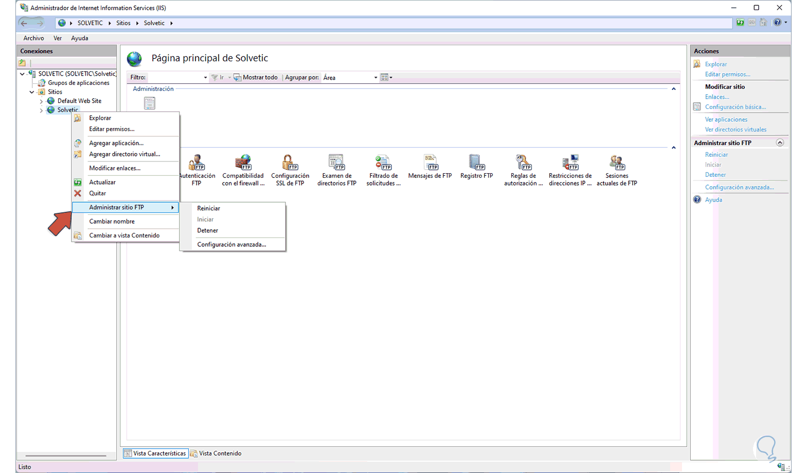This screenshot has height=473, width=807.
Task: Click the view mode icon in filter bar
Action: (385, 78)
